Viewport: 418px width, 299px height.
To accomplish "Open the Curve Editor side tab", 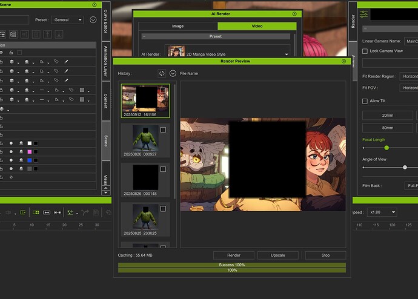I will (106, 21).
